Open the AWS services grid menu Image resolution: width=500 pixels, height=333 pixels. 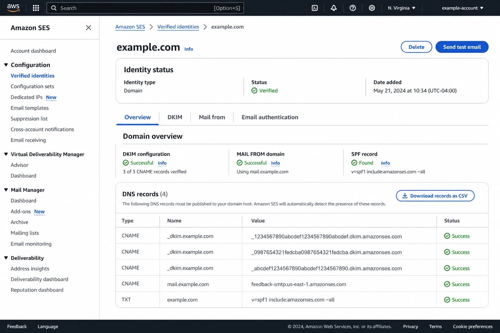pos(36,8)
